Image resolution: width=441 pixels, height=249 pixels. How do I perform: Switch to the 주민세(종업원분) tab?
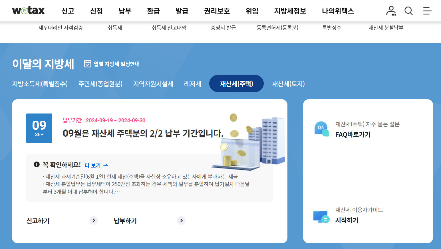click(x=100, y=84)
